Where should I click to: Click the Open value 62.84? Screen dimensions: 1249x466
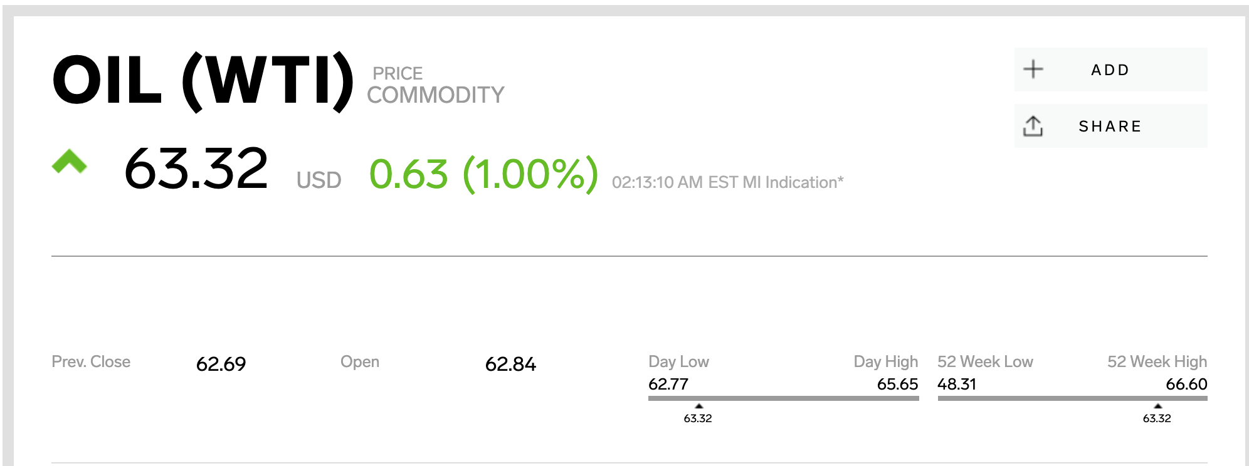pyautogui.click(x=510, y=364)
